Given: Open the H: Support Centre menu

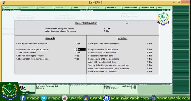Looking at the screenshot, I should pos(147,7).
